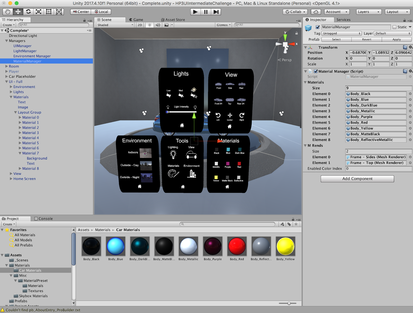This screenshot has height=313, width=413.
Task: Click the Add Component button
Action: [x=357, y=179]
